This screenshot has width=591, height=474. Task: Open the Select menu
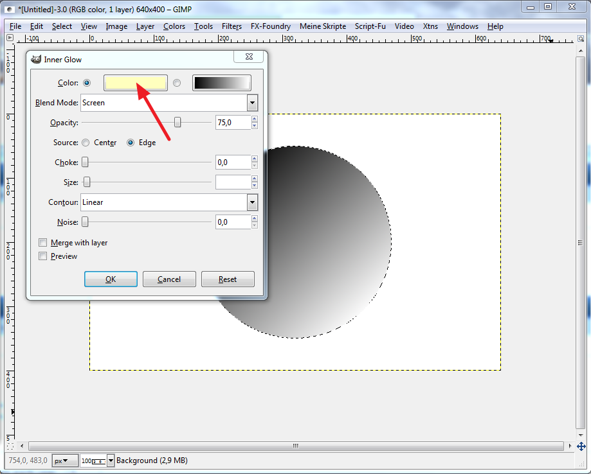pos(62,26)
